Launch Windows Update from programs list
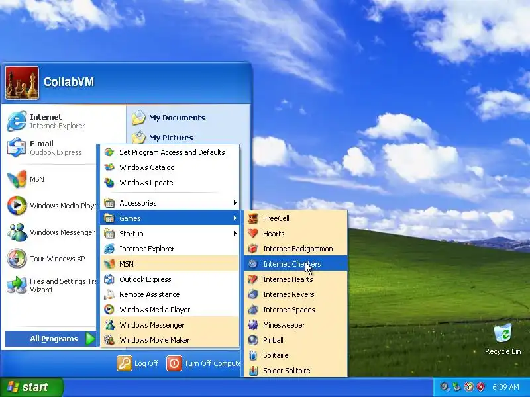Image resolution: width=530 pixels, height=397 pixels. (170, 183)
